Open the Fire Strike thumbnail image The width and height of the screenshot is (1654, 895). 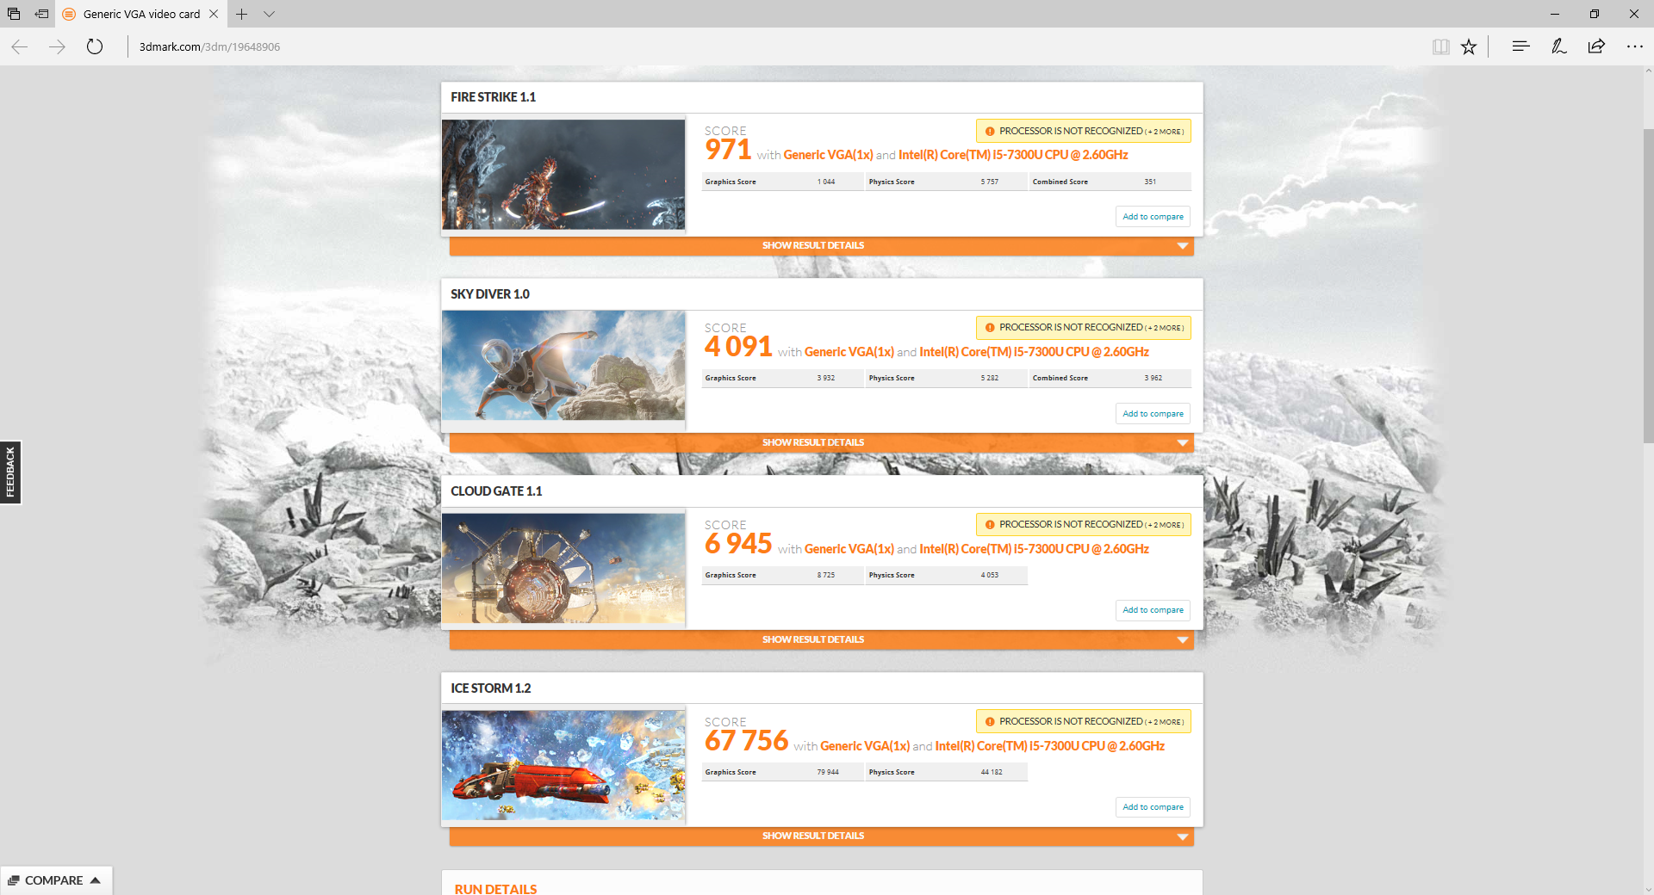click(x=563, y=175)
